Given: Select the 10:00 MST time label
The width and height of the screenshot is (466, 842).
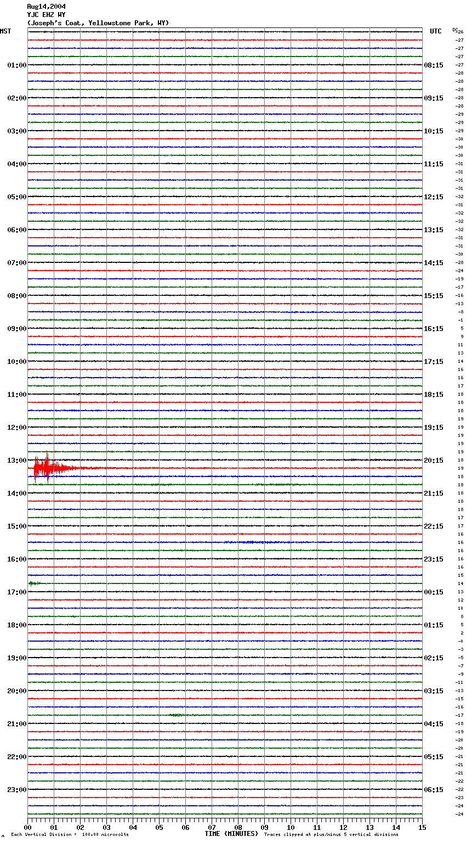Looking at the screenshot, I should point(17,362).
